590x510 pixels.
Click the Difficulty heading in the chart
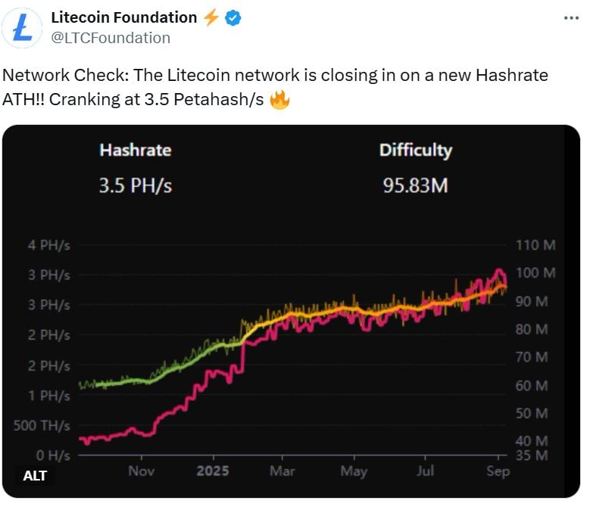point(415,150)
